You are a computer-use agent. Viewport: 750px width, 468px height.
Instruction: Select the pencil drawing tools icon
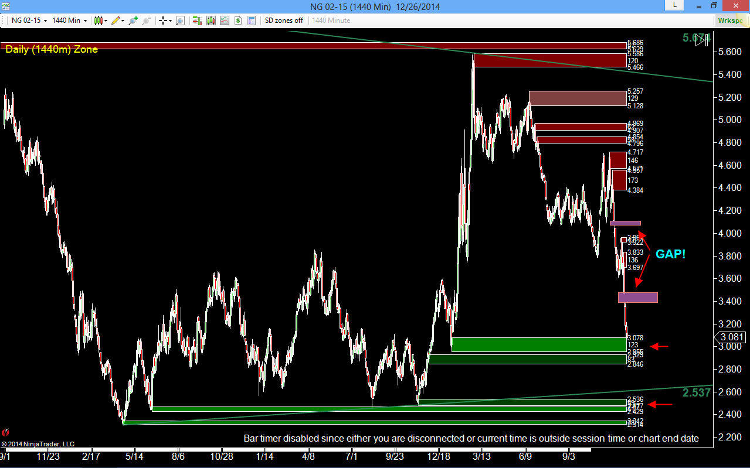116,21
